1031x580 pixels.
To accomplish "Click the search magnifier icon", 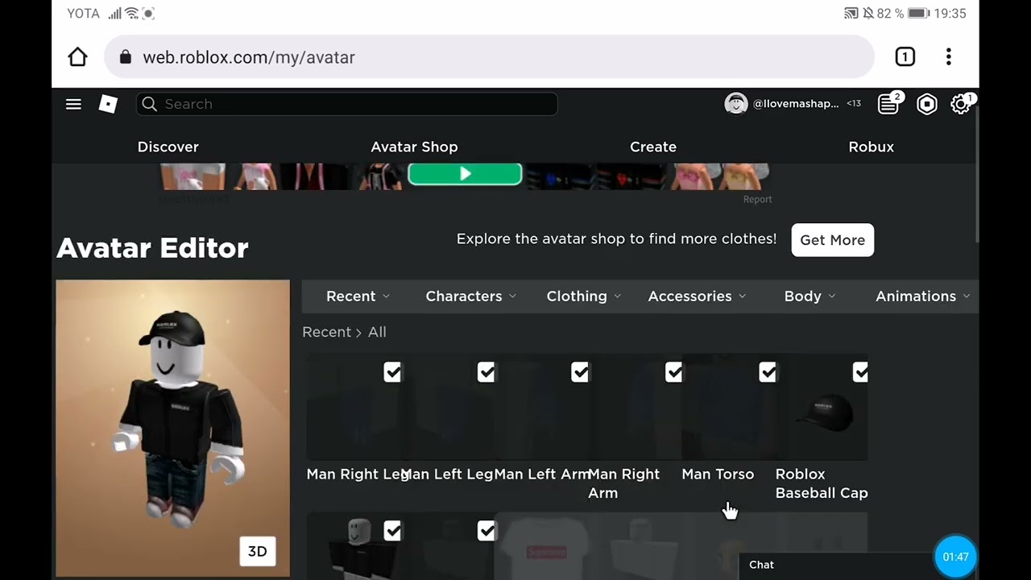I will [149, 104].
